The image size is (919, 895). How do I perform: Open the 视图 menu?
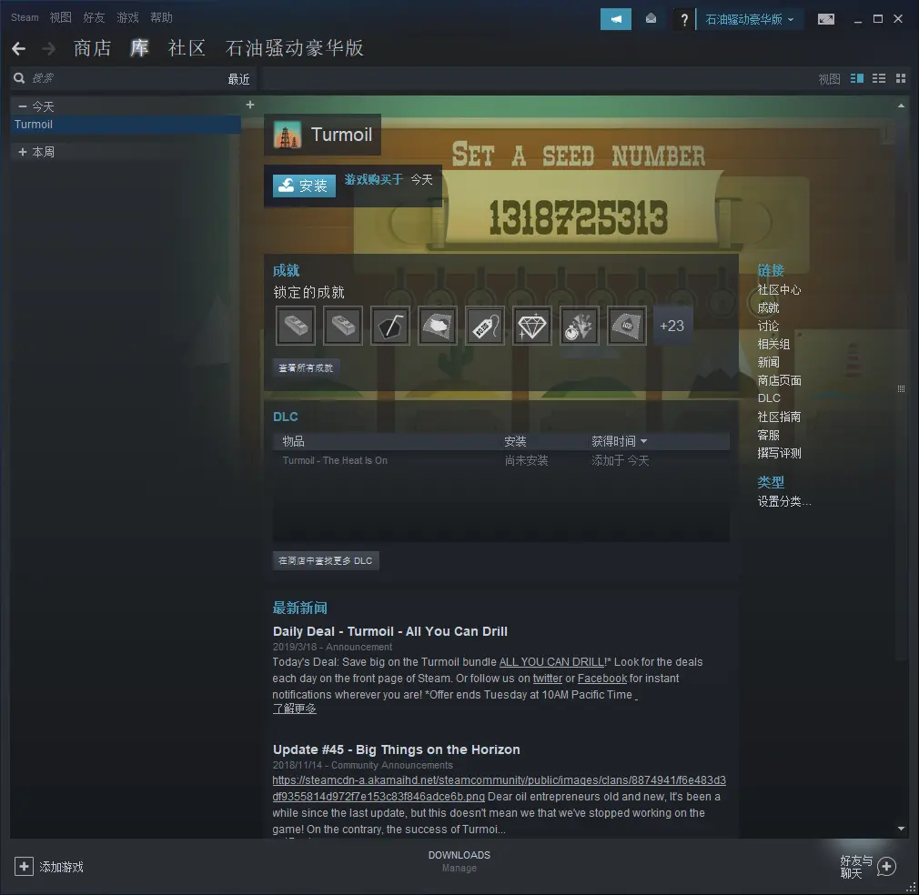pyautogui.click(x=60, y=17)
